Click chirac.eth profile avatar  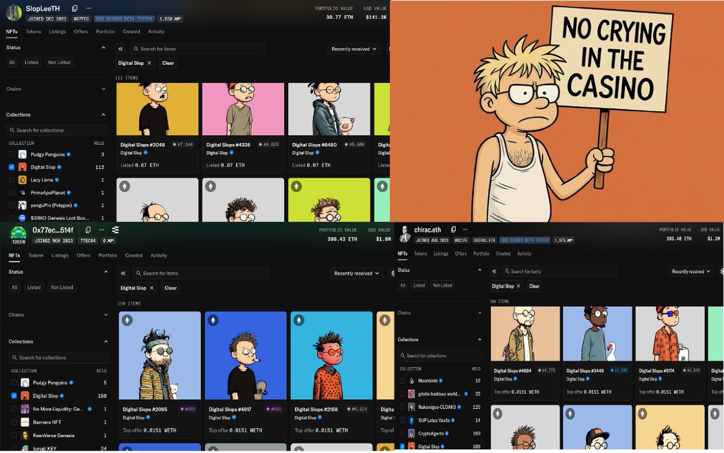[x=405, y=234]
